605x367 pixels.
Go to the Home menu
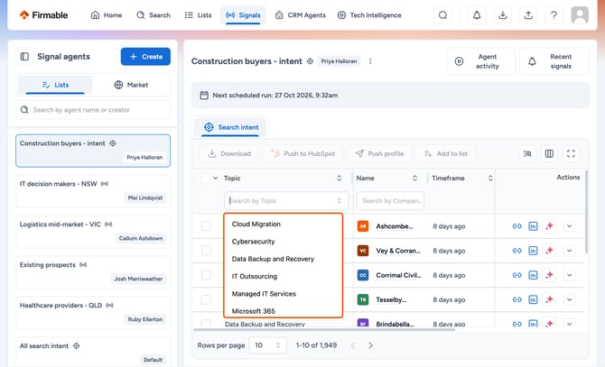pos(107,15)
